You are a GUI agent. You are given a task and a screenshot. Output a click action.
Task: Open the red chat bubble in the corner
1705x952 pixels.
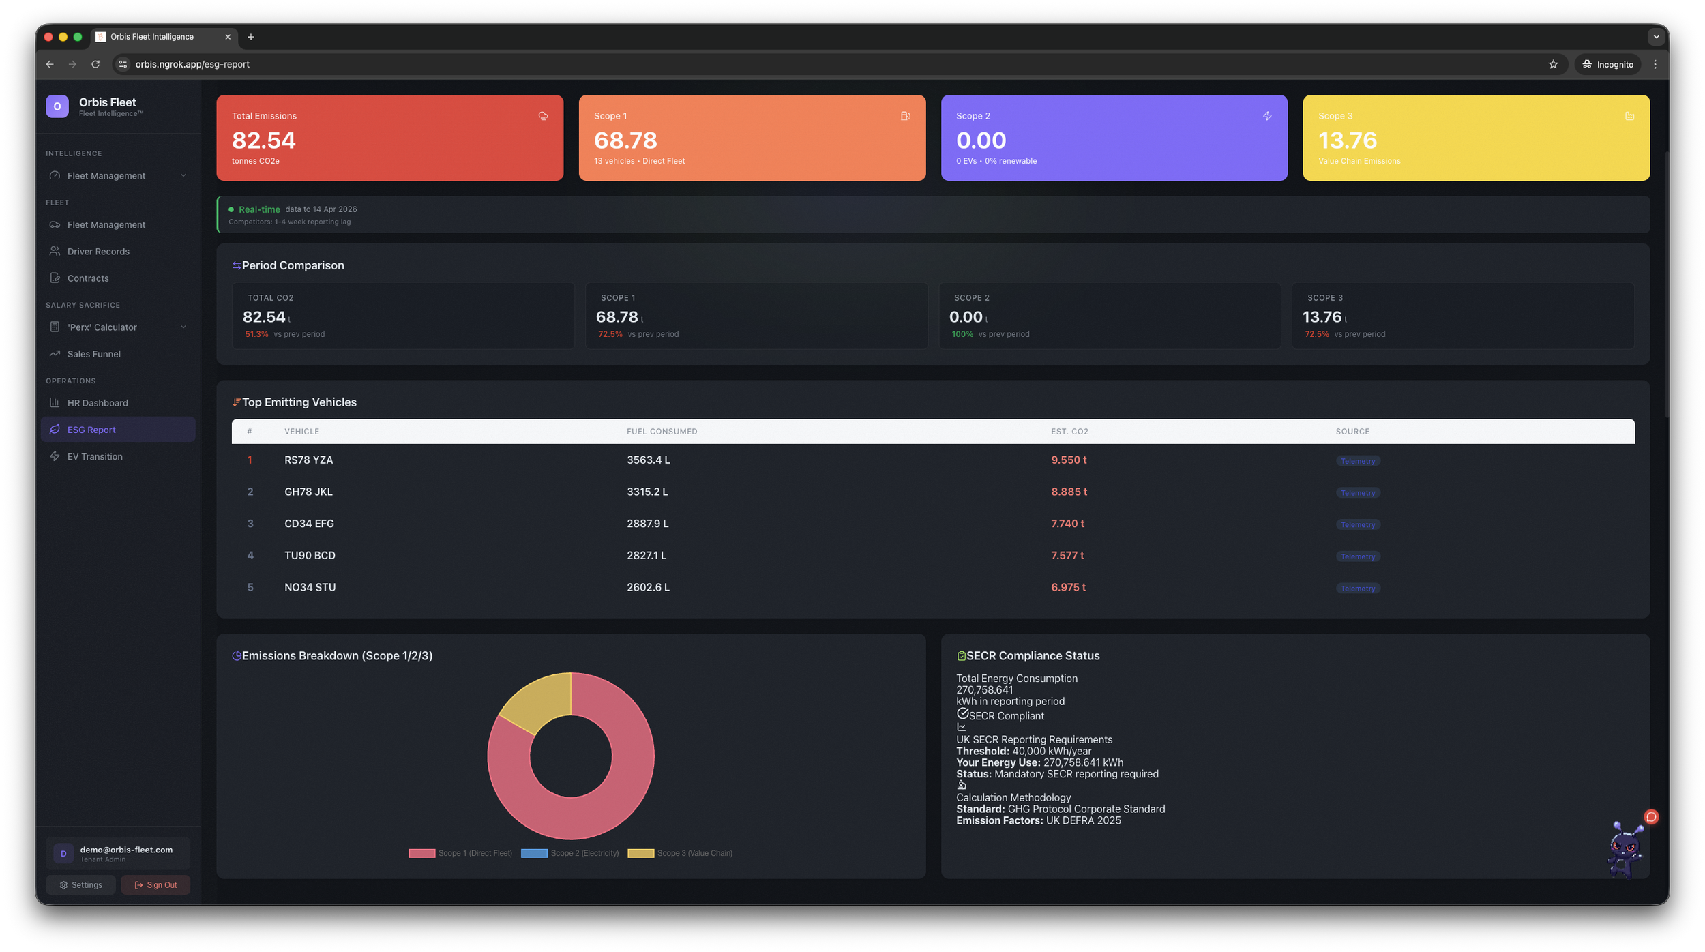click(1650, 816)
